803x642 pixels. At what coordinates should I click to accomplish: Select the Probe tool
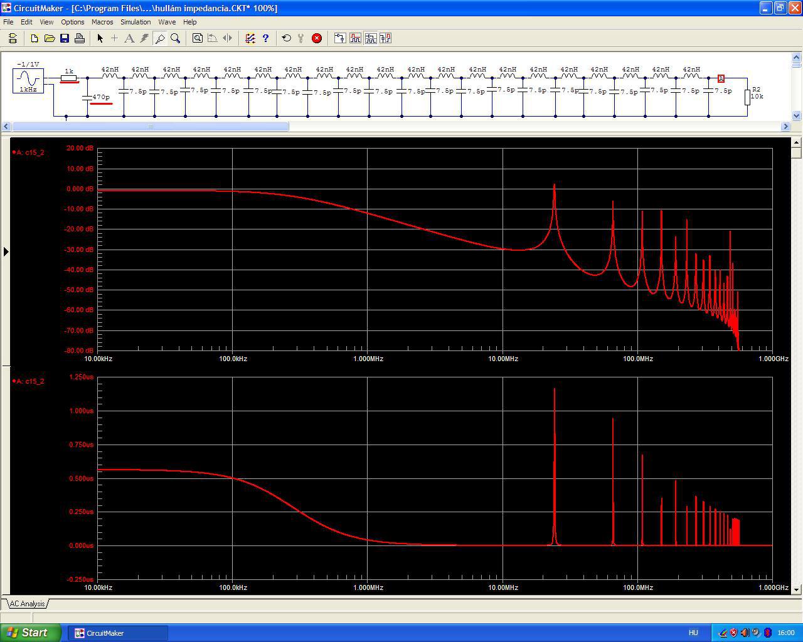tap(160, 38)
